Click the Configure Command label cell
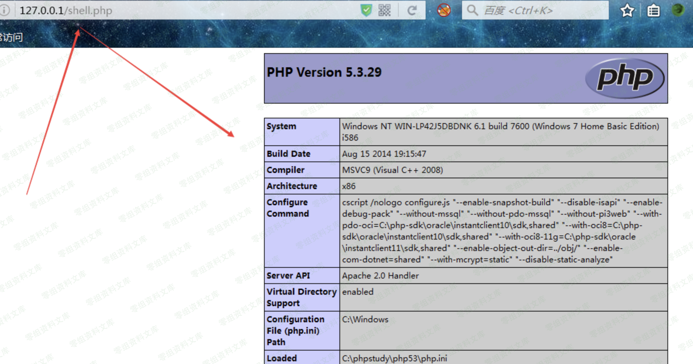 (288, 208)
